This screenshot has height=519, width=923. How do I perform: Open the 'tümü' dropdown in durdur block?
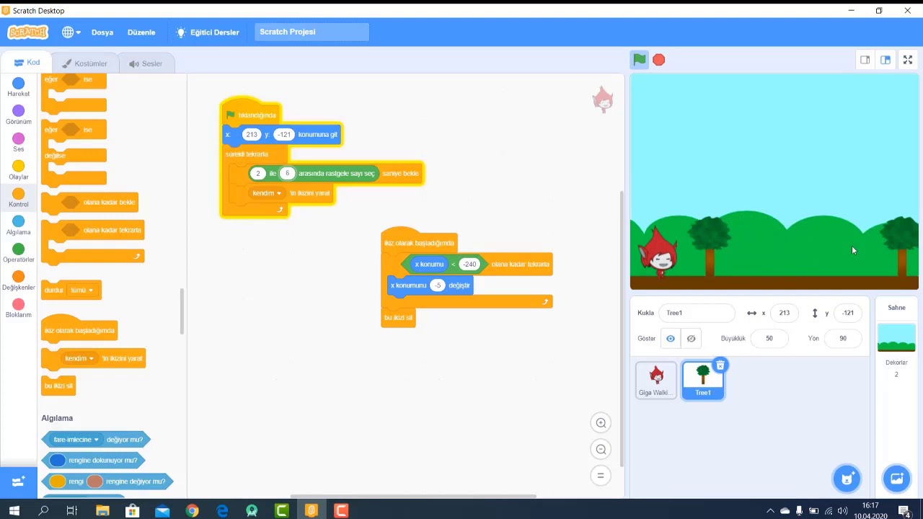click(x=81, y=290)
